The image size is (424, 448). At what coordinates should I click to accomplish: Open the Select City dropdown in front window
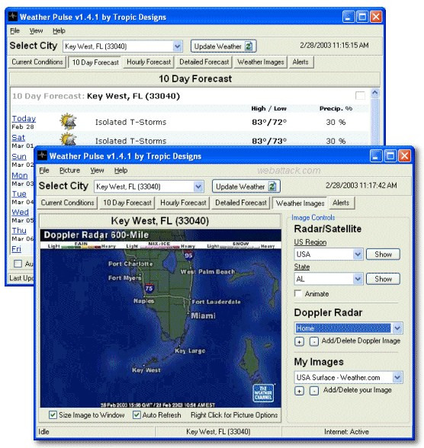pos(198,187)
